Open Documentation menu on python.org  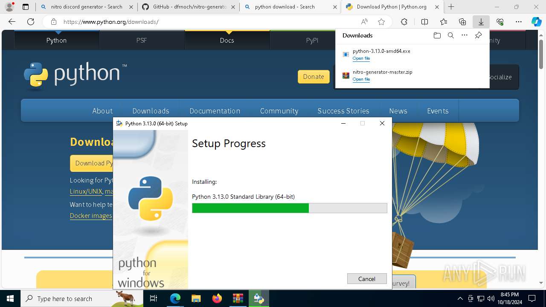pos(215,111)
